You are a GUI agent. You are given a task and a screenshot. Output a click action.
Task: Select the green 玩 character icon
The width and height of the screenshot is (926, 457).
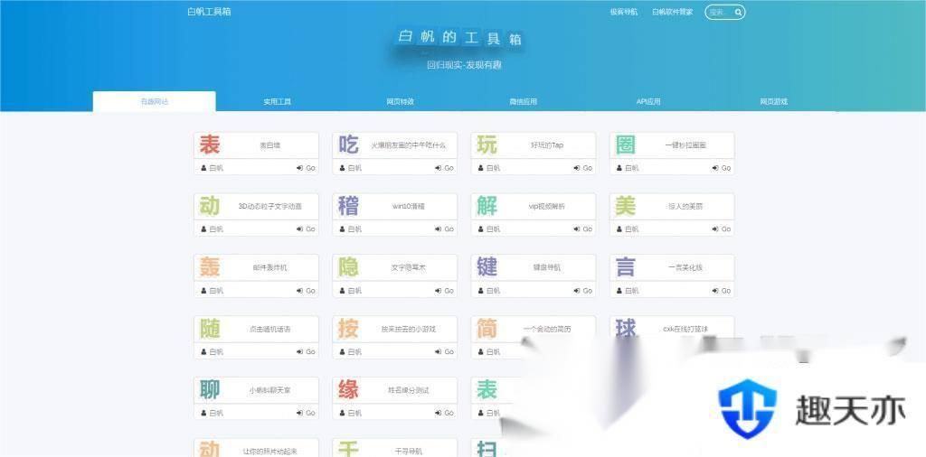tap(487, 145)
